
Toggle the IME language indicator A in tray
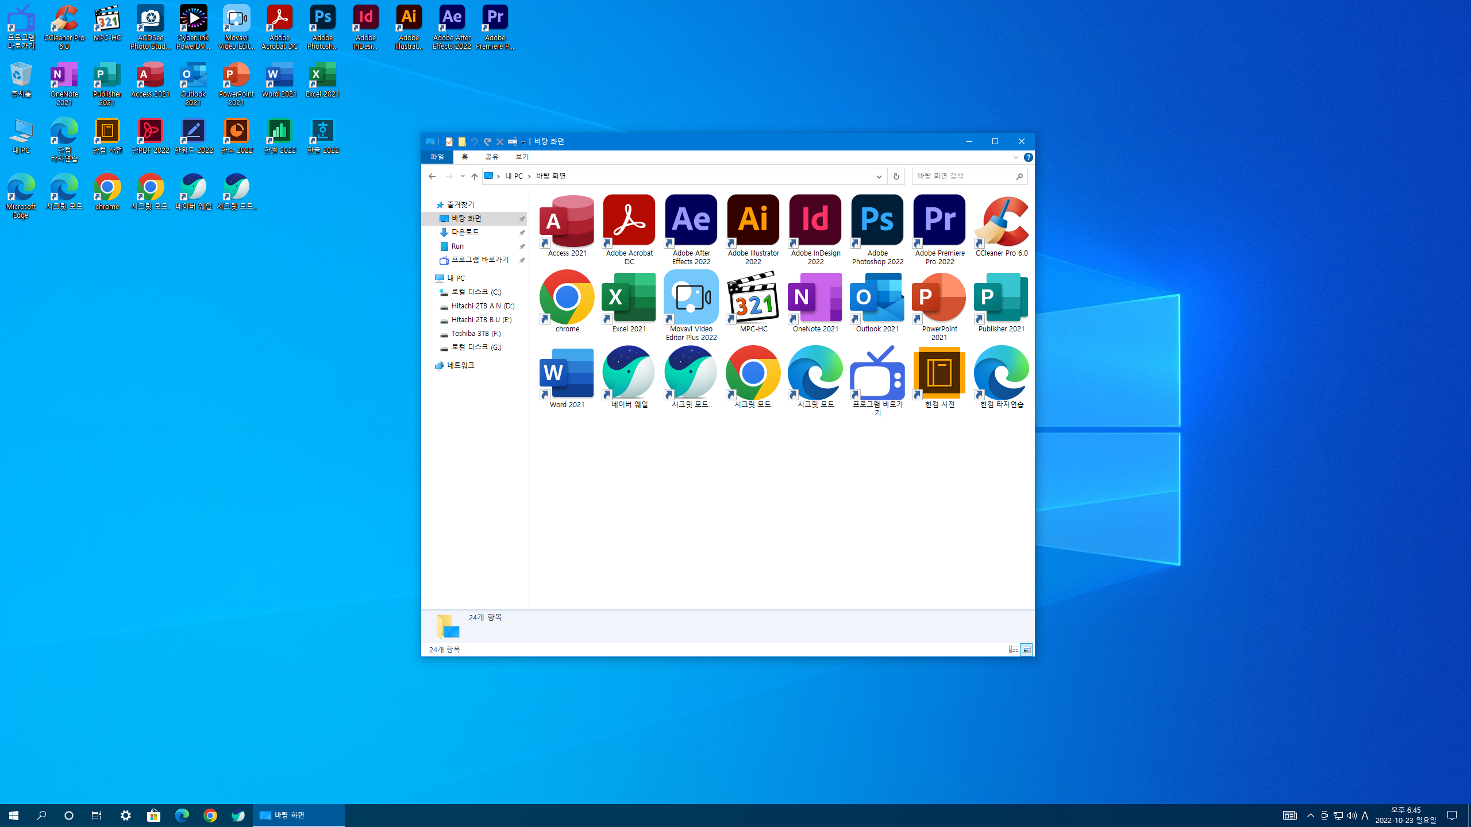click(1365, 816)
